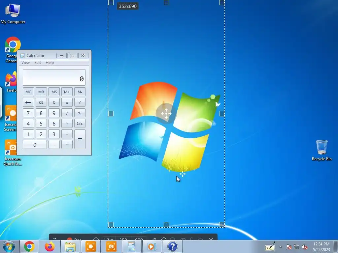Click the Calculator backspace arrow button
The image size is (338, 253).
coord(28,102)
